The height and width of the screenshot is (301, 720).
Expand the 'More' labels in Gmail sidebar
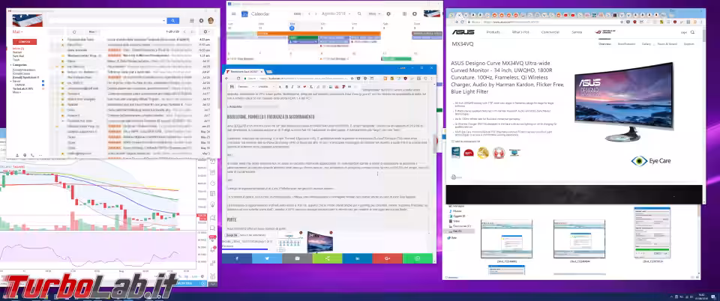[x=16, y=92]
